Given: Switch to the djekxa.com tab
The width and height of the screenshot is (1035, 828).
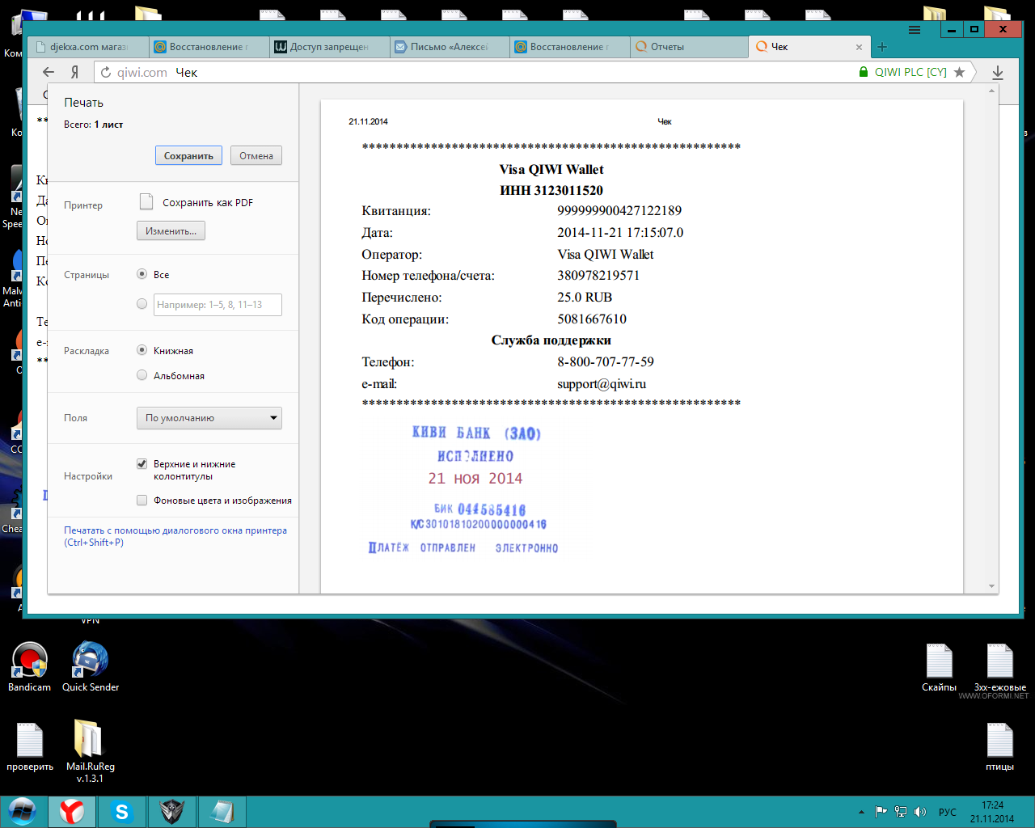Looking at the screenshot, I should click(87, 47).
